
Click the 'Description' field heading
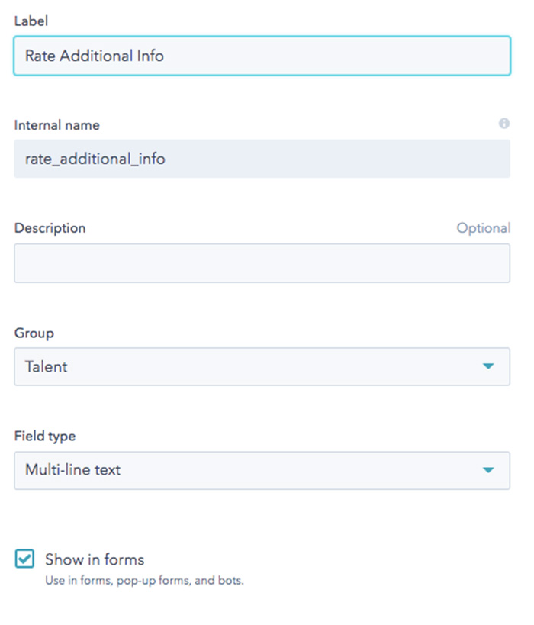pyautogui.click(x=50, y=228)
